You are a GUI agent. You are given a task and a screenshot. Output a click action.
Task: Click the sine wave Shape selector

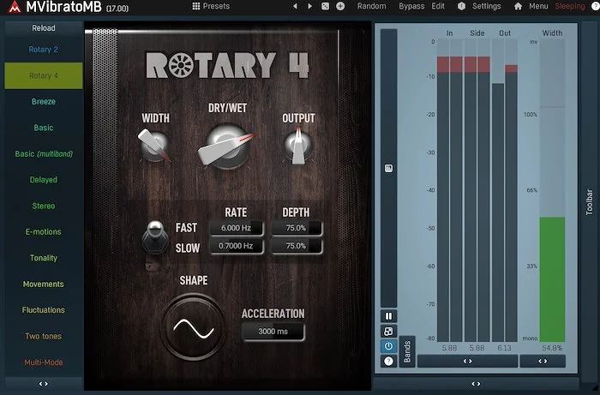click(x=193, y=326)
